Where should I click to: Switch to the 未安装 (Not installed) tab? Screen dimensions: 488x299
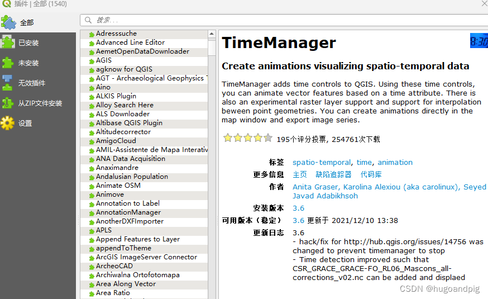38,63
